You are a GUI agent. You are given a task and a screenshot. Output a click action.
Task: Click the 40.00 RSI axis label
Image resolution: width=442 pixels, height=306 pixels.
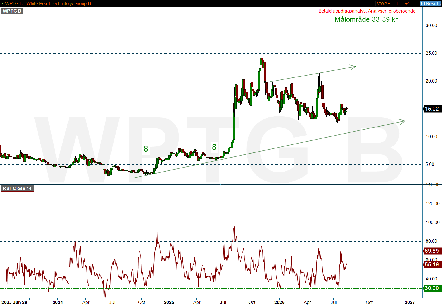(x=431, y=279)
